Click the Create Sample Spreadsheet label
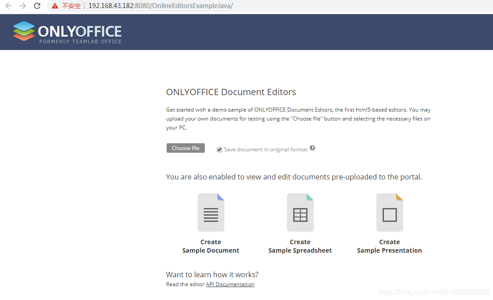The height and width of the screenshot is (300, 493). [x=300, y=246]
